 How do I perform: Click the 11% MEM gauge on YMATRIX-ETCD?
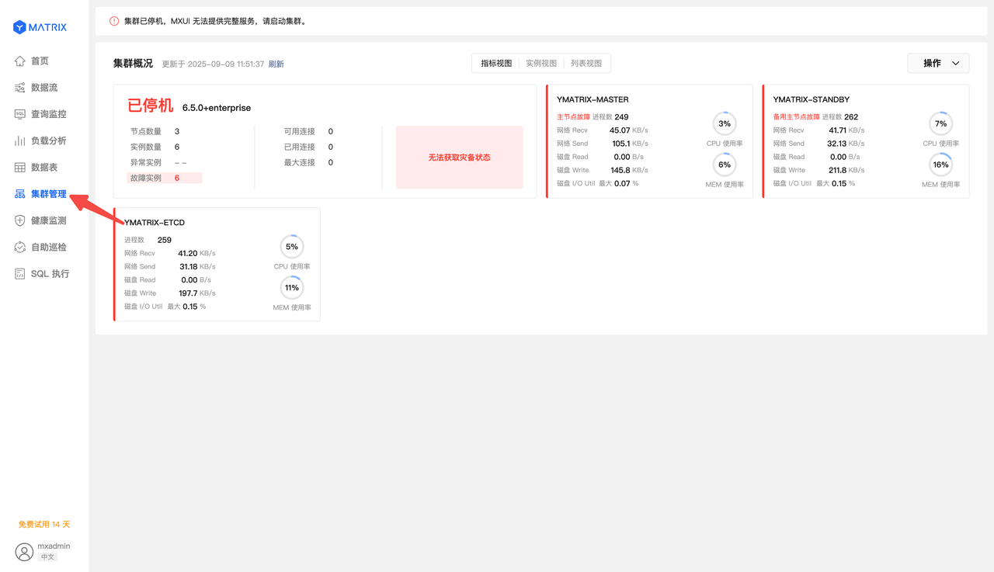tap(292, 288)
